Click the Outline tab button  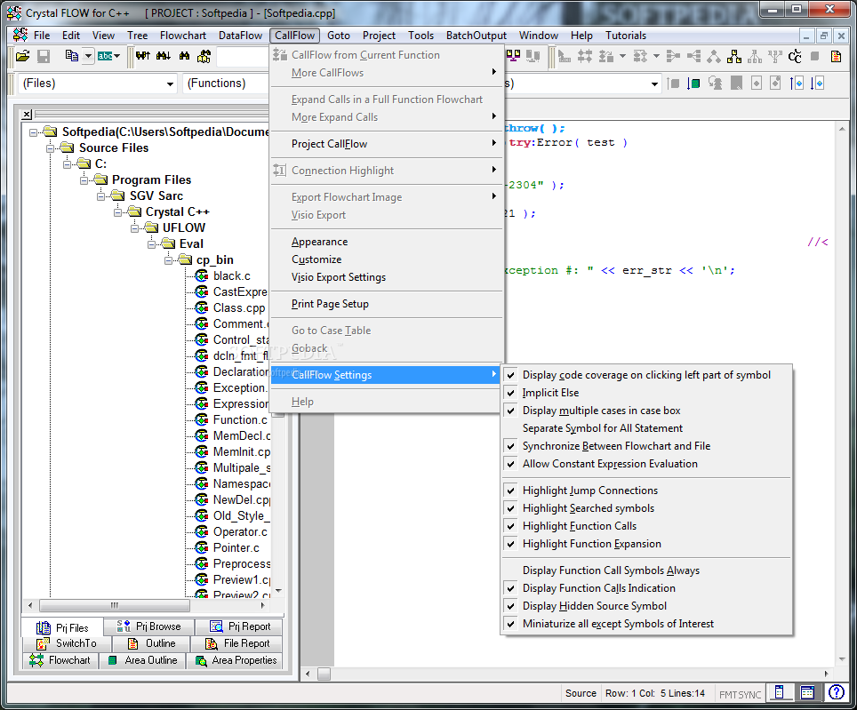coord(151,643)
